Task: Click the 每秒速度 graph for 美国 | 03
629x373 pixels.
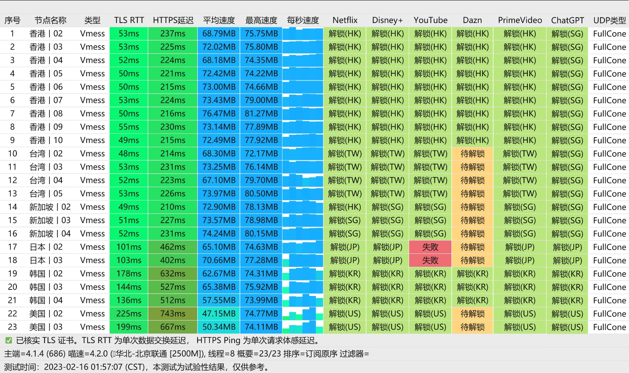Action: (303, 327)
